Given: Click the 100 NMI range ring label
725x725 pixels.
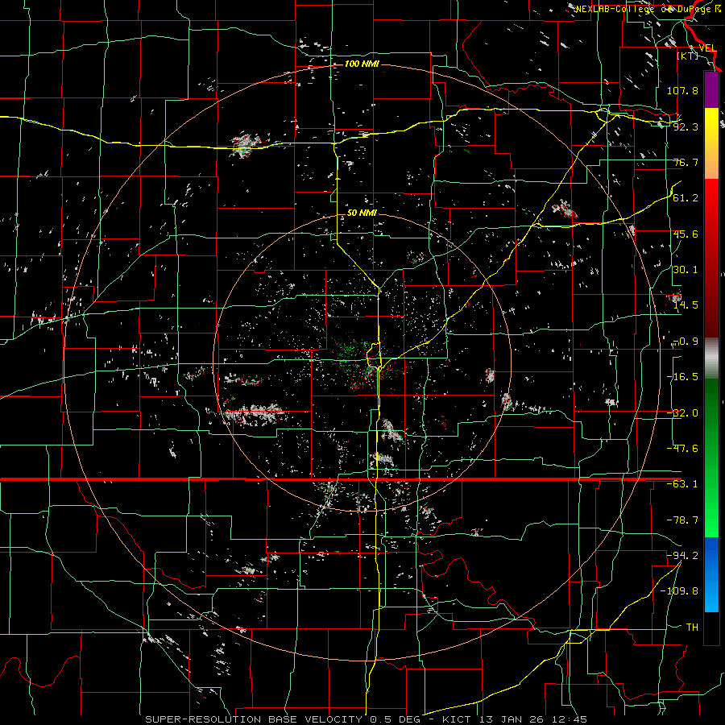Looking at the screenshot, I should [x=362, y=64].
